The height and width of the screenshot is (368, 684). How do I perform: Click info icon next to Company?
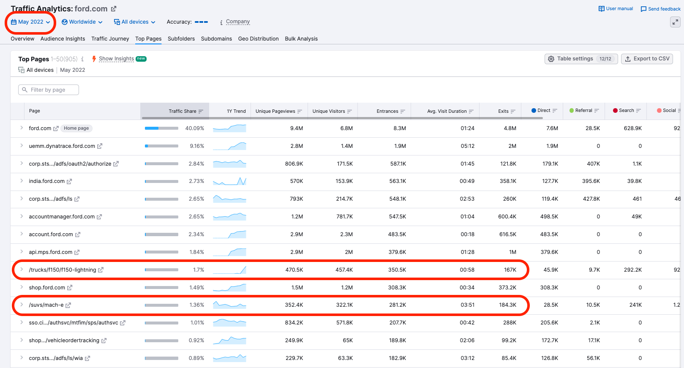[x=221, y=22]
